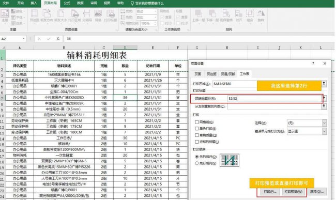
Task: Open the 文件 menu tab
Action: (6, 3)
